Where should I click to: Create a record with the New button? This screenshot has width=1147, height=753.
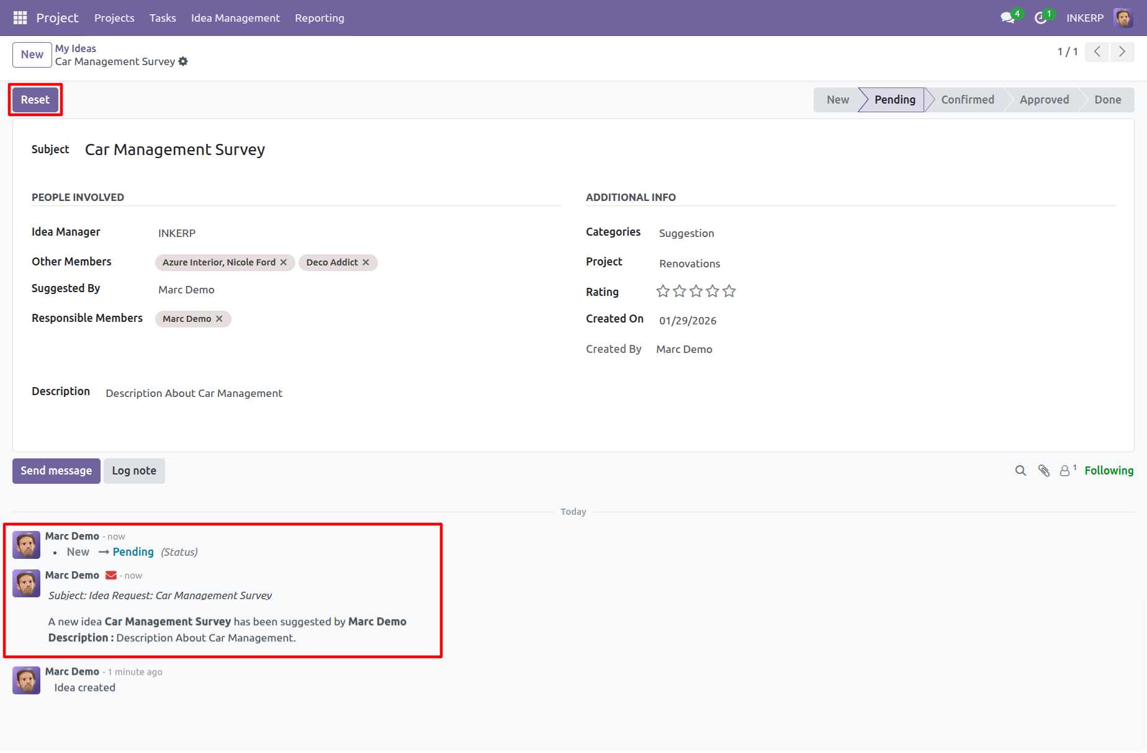pyautogui.click(x=32, y=55)
